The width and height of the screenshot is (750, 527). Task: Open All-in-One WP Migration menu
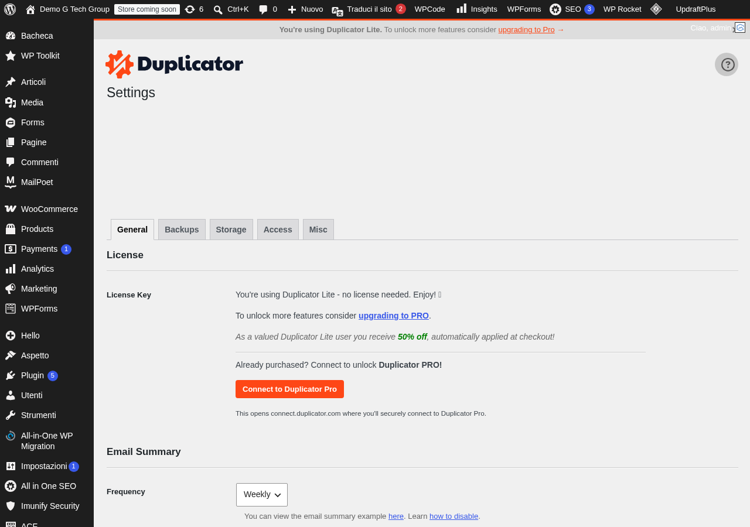47,441
